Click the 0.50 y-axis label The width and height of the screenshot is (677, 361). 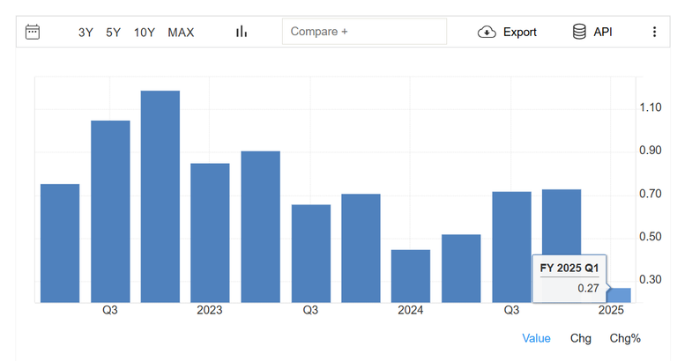tap(651, 237)
